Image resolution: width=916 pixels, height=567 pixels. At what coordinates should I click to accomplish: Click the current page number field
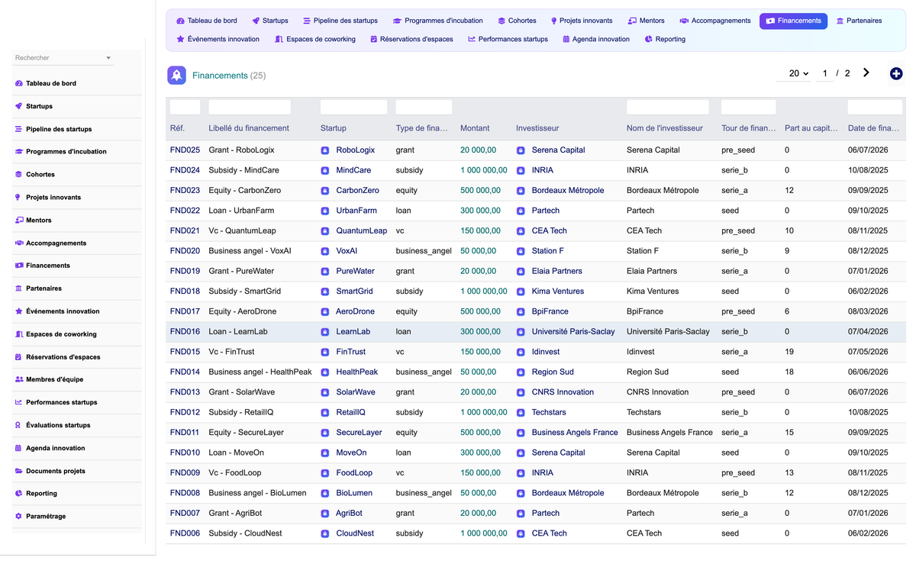coord(824,73)
